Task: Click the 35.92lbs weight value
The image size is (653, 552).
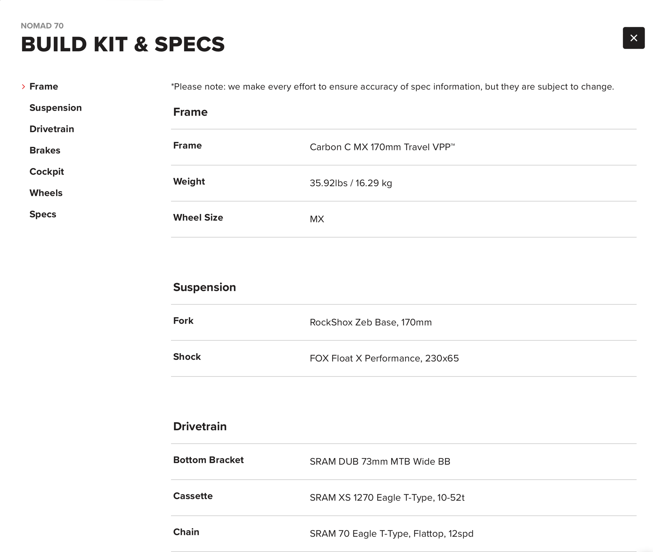Action: 351,183
